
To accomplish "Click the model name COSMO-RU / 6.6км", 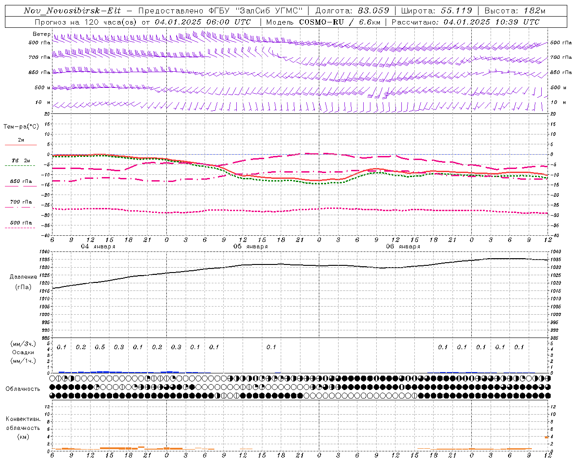I will click(x=339, y=22).
